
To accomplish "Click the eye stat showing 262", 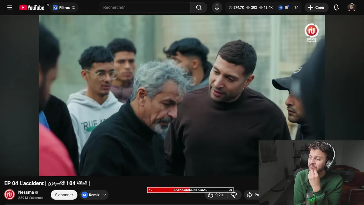I will click(x=251, y=7).
